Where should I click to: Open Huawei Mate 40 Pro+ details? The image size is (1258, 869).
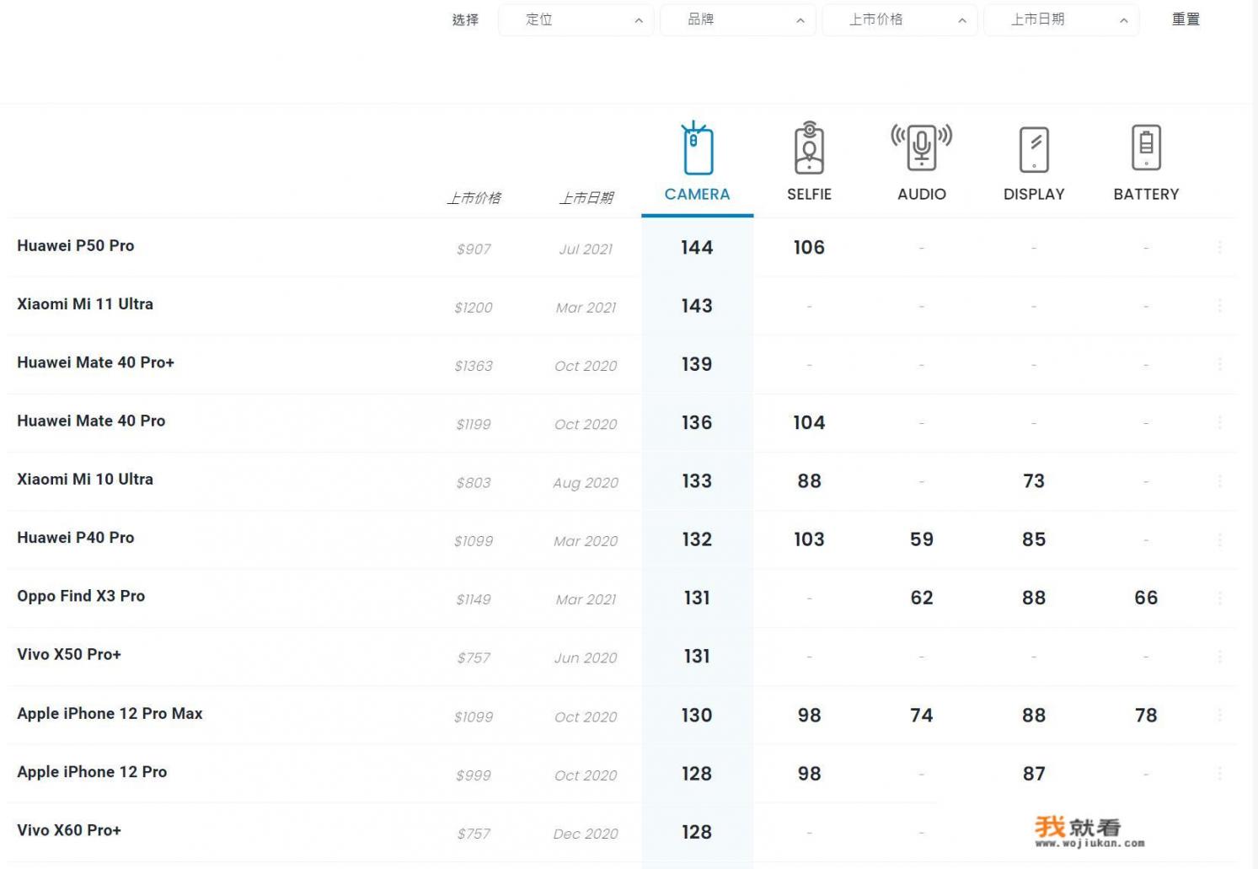tap(95, 362)
